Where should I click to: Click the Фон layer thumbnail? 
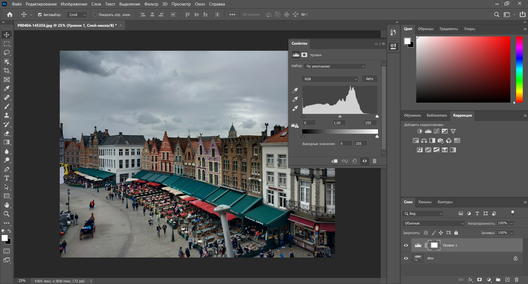pos(418,258)
